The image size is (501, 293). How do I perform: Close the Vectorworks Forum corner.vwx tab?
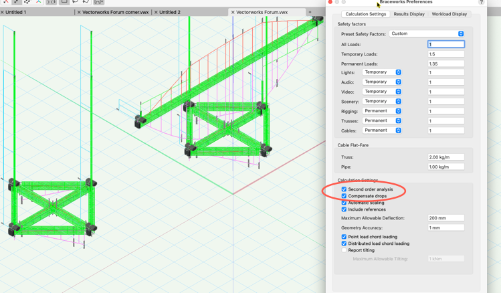79,12
